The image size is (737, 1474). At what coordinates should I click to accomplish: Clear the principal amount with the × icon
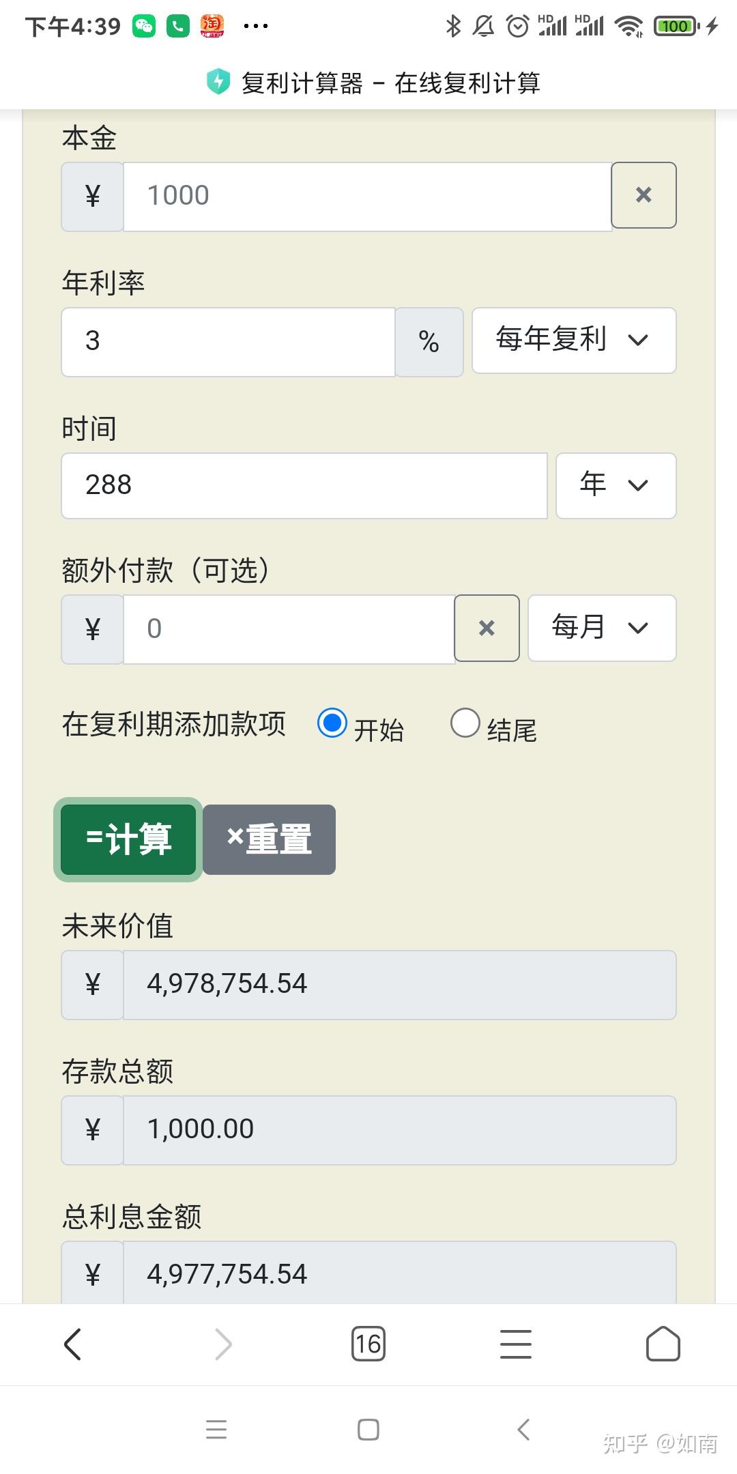644,195
